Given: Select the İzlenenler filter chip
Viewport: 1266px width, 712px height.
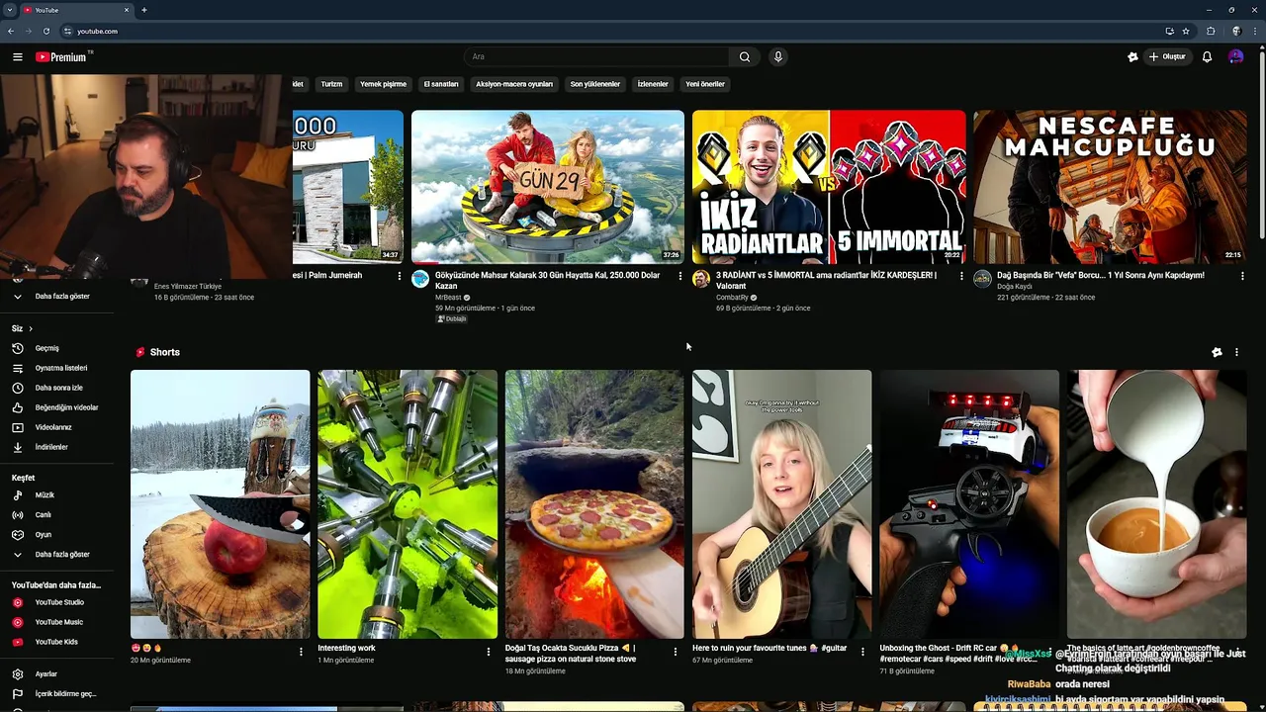Looking at the screenshot, I should (653, 84).
